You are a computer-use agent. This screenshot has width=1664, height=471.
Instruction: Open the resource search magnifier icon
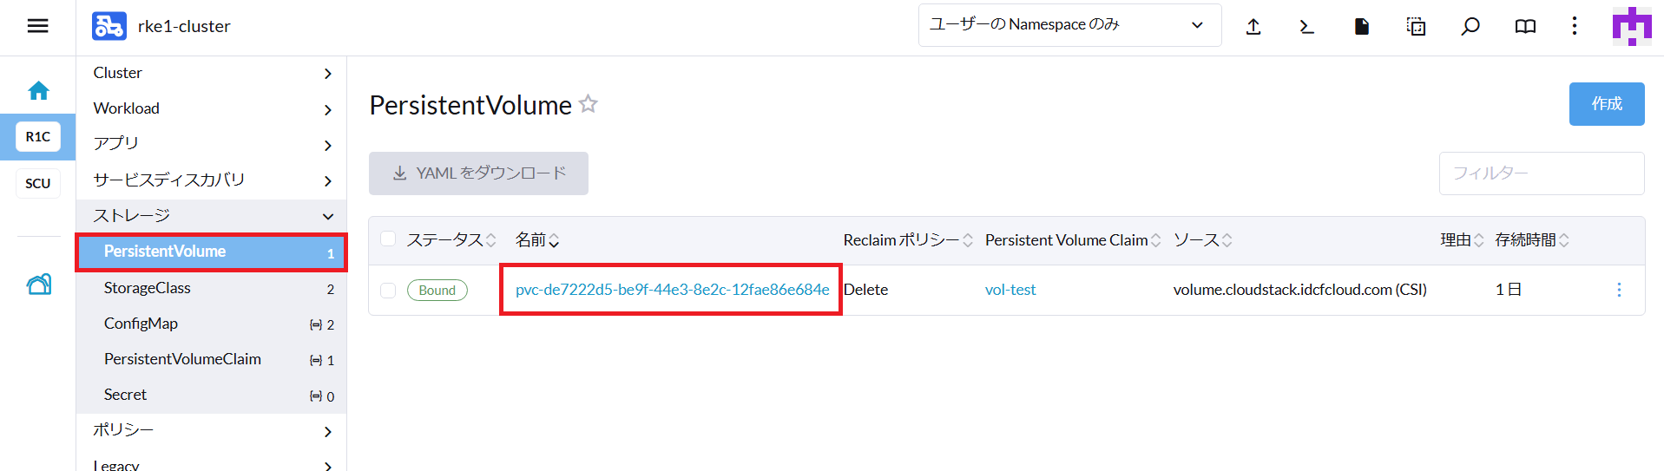click(1470, 27)
